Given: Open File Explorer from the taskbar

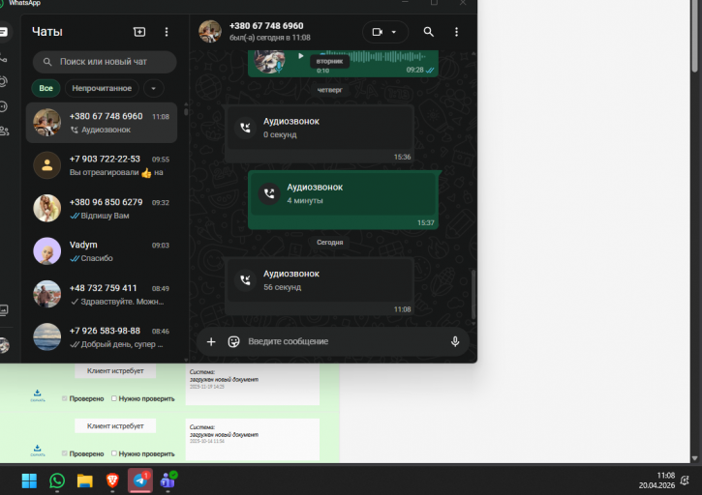Looking at the screenshot, I should click(84, 481).
